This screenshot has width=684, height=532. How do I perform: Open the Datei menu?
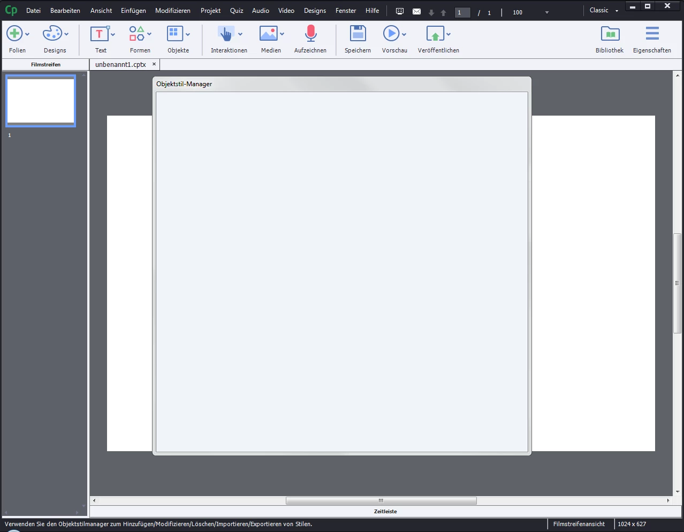[x=33, y=11]
